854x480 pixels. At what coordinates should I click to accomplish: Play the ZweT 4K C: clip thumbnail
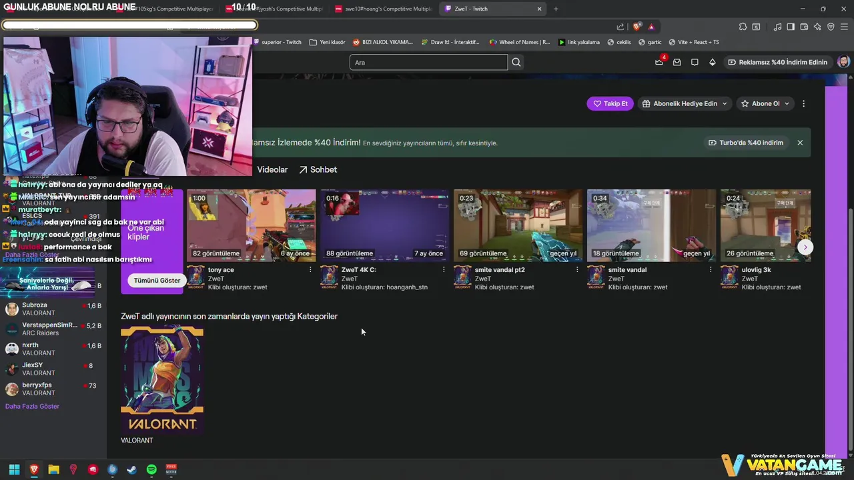tap(385, 225)
